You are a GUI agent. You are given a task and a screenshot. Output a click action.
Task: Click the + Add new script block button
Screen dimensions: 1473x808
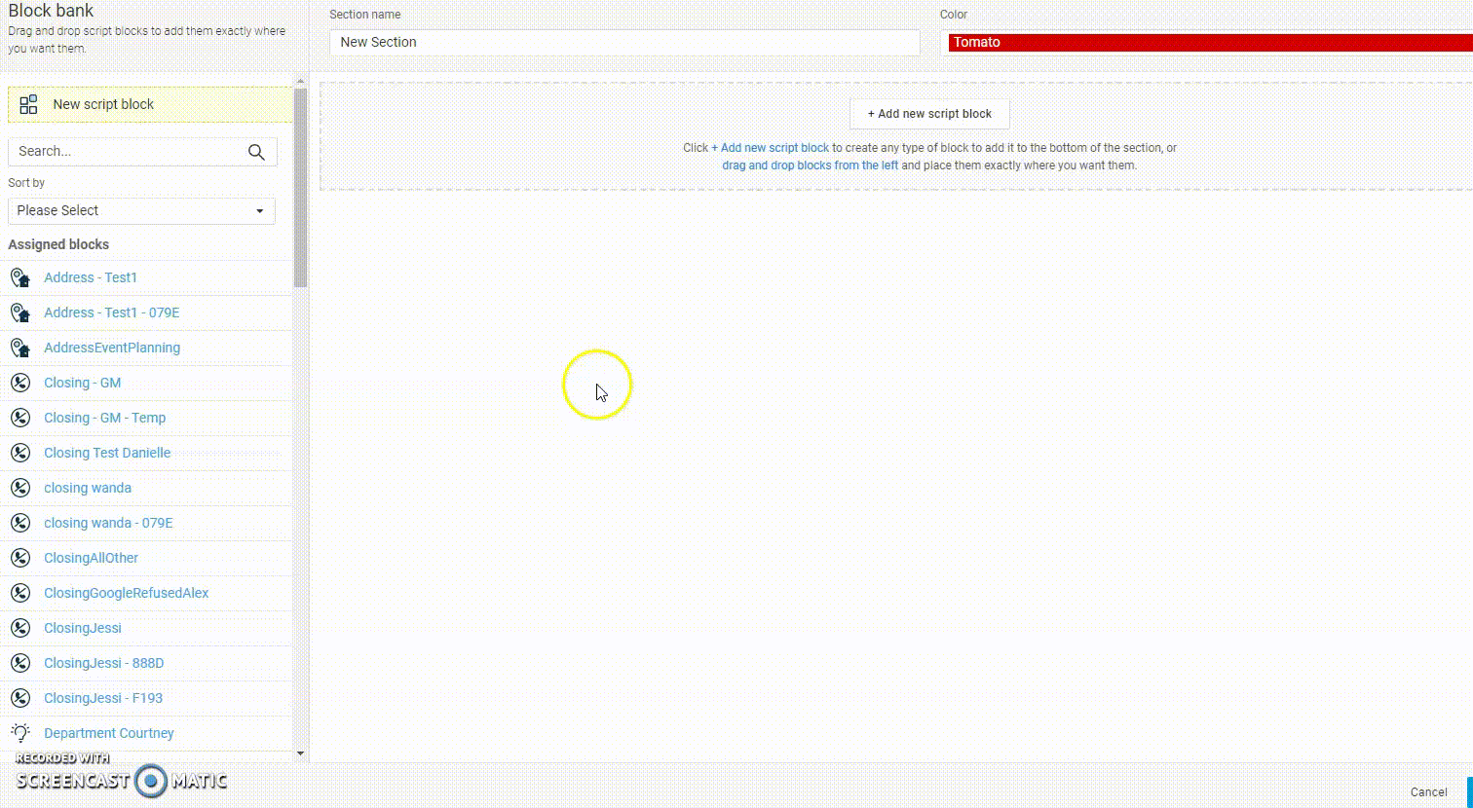(x=929, y=114)
